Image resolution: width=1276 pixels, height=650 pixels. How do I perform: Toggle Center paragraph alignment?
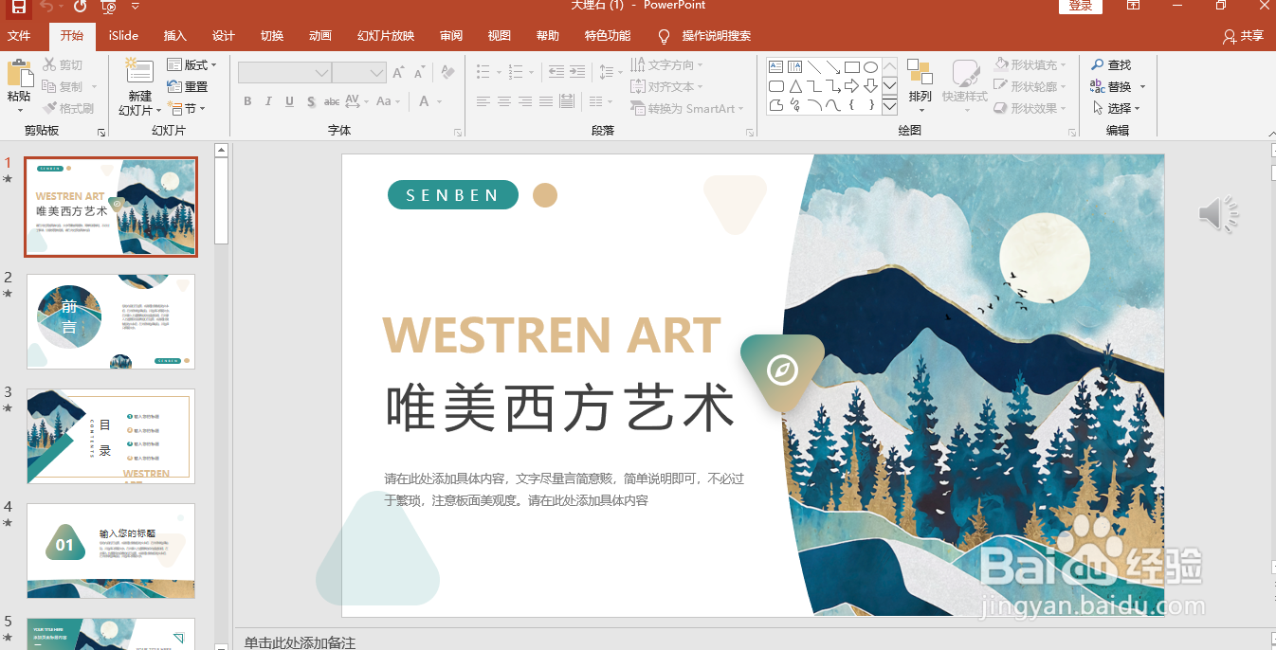pyautogui.click(x=504, y=101)
